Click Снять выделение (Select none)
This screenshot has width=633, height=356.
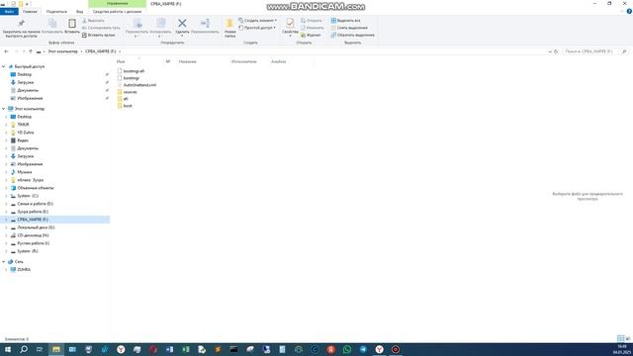click(x=349, y=28)
